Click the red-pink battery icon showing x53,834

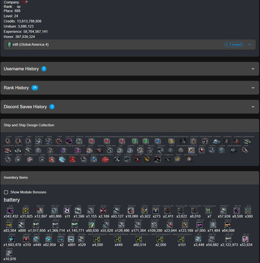tap(245, 239)
